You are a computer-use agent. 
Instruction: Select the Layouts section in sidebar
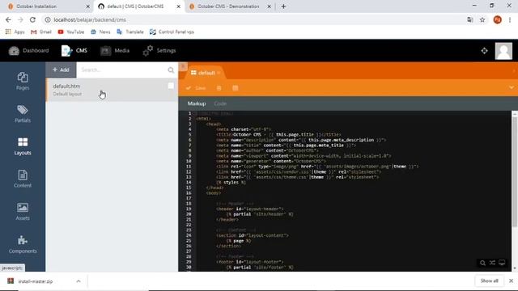23,146
